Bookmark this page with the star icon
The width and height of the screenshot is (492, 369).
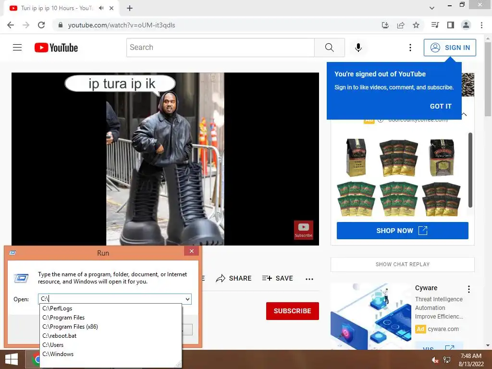click(x=416, y=25)
